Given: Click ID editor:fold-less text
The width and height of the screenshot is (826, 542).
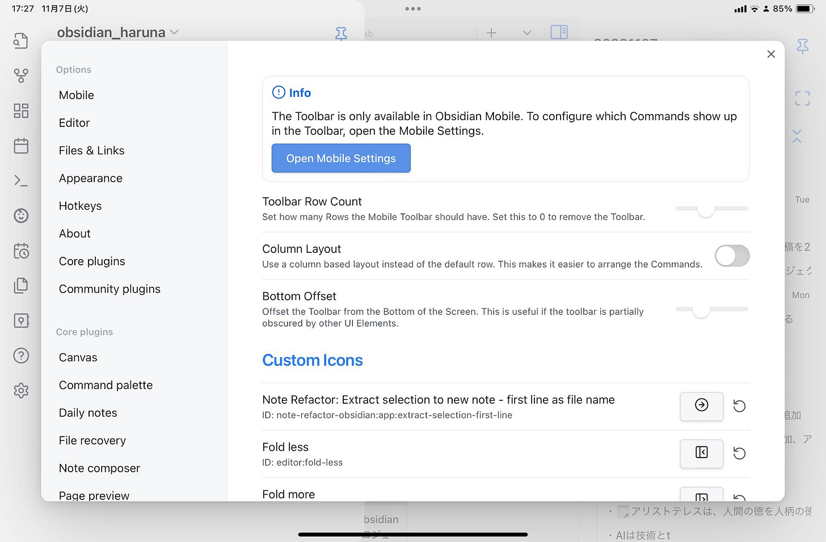Looking at the screenshot, I should coord(302,463).
